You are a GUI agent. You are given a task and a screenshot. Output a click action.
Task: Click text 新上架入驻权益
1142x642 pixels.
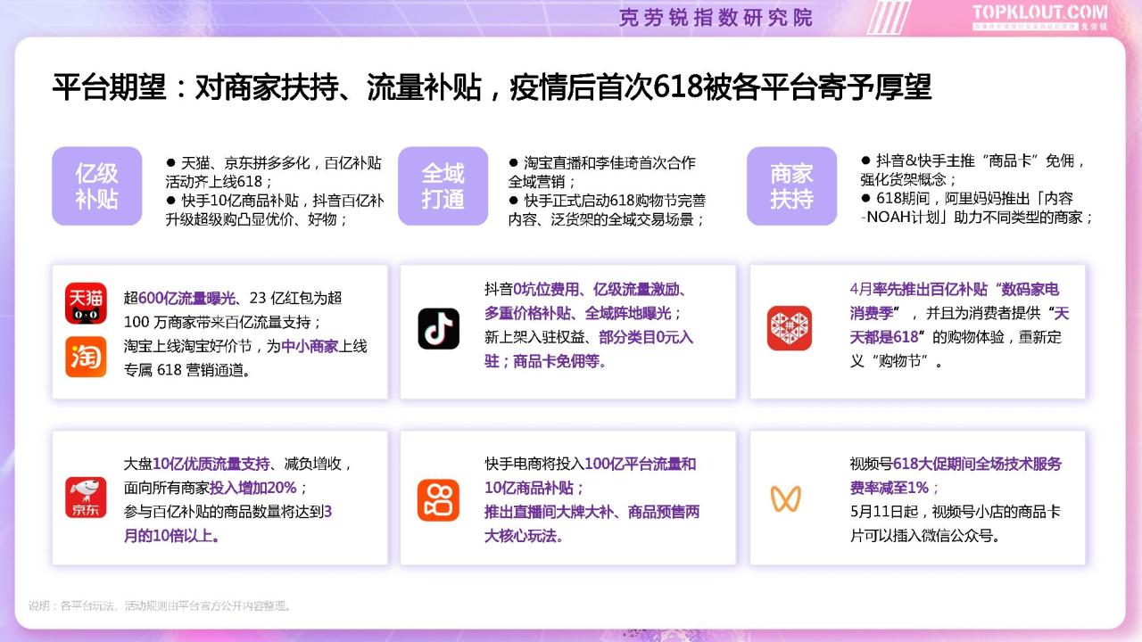tap(535, 337)
